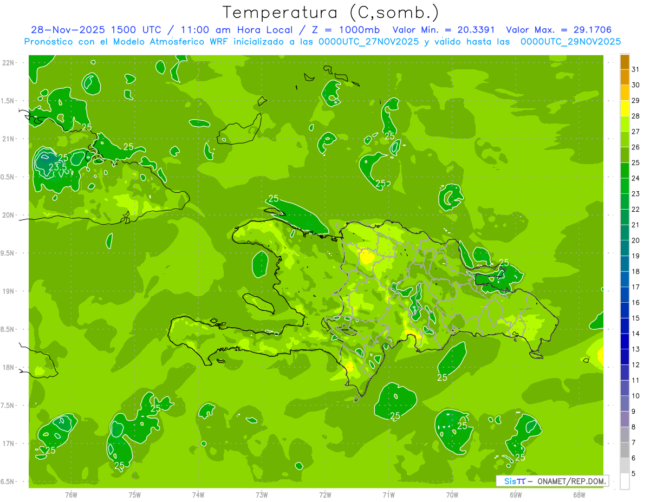Viewport: 650px width, 502px height.
Task: Click the '22N' latitude axis label
Action: 9,62
